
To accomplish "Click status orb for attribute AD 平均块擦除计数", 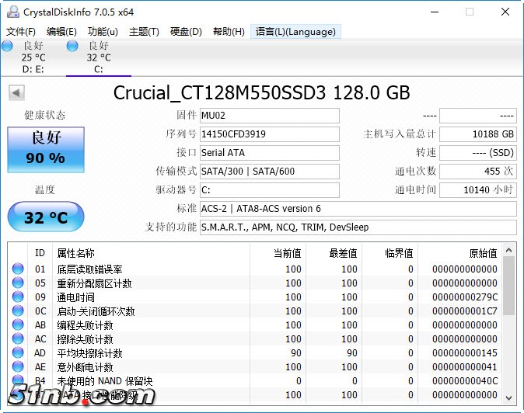I will tap(18, 353).
